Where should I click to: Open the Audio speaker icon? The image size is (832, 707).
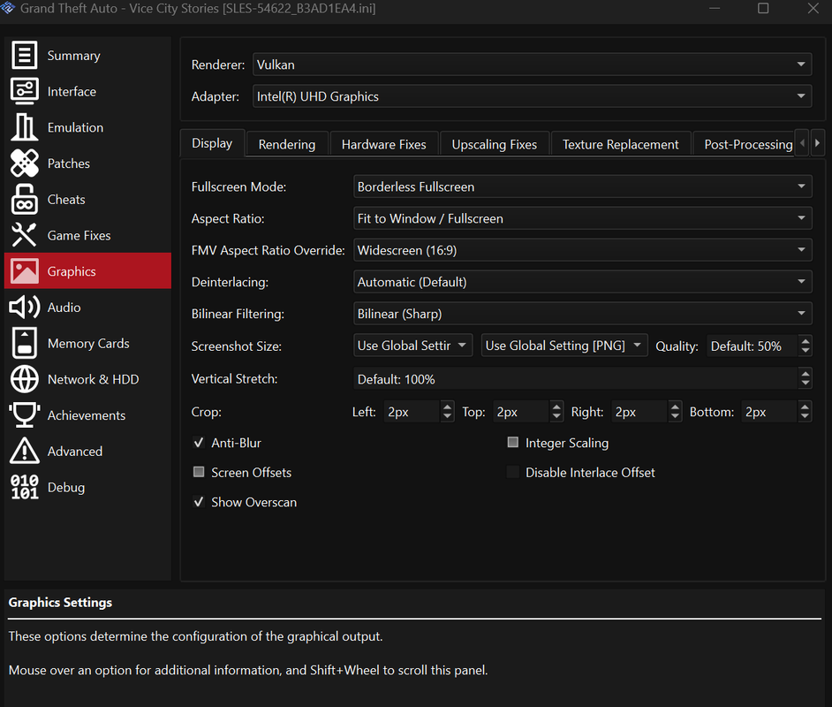[x=25, y=308]
